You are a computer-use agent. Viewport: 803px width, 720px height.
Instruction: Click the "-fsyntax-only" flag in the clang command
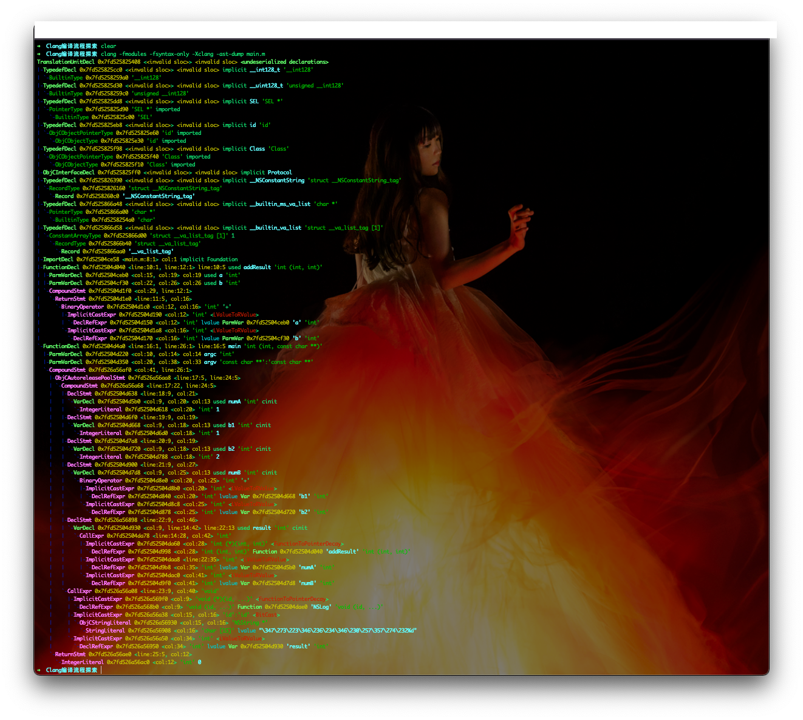point(169,54)
